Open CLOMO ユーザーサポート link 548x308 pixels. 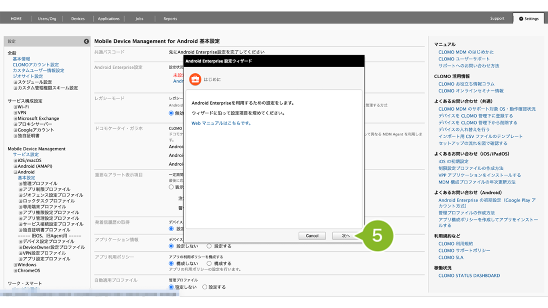tap(464, 59)
